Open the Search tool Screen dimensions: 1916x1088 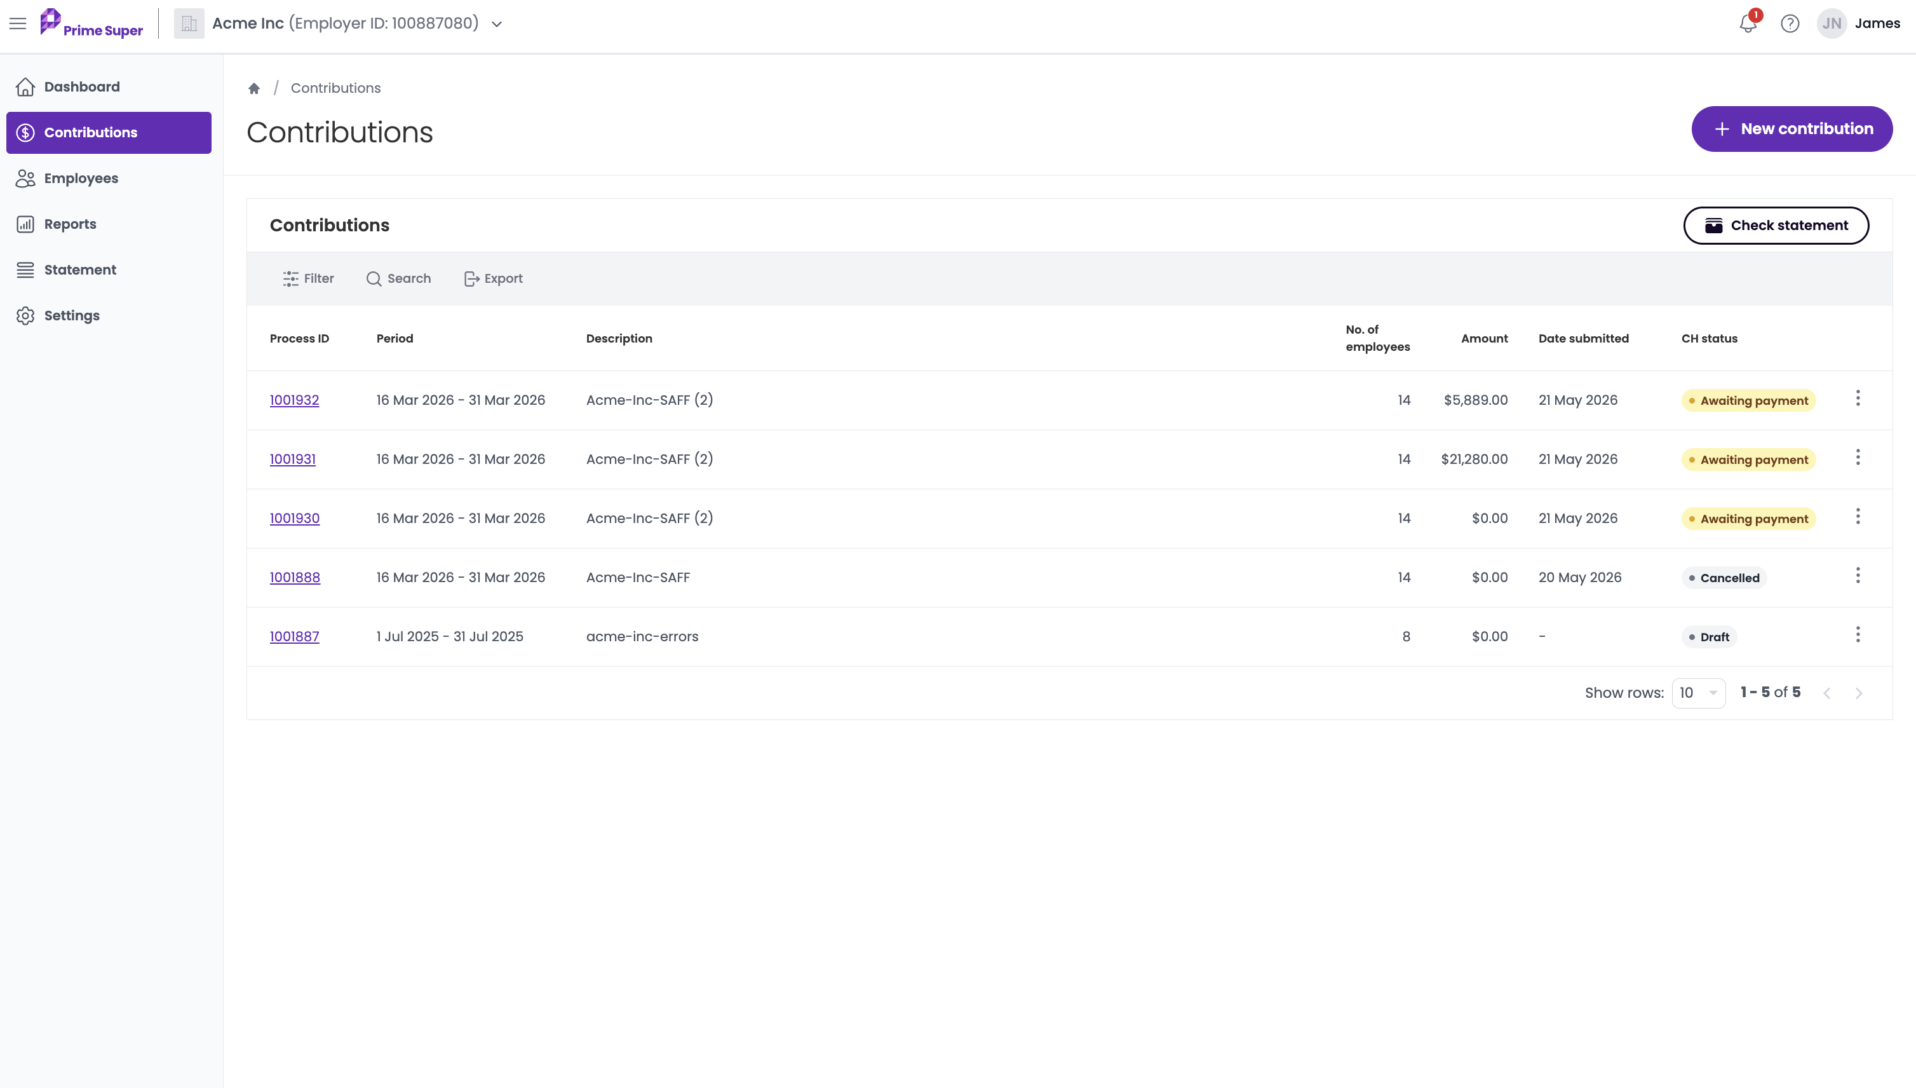tap(398, 278)
